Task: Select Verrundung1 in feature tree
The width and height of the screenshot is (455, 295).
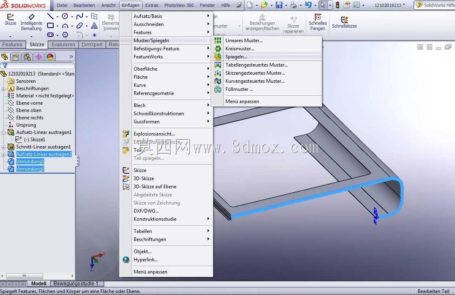Action: (x=30, y=161)
